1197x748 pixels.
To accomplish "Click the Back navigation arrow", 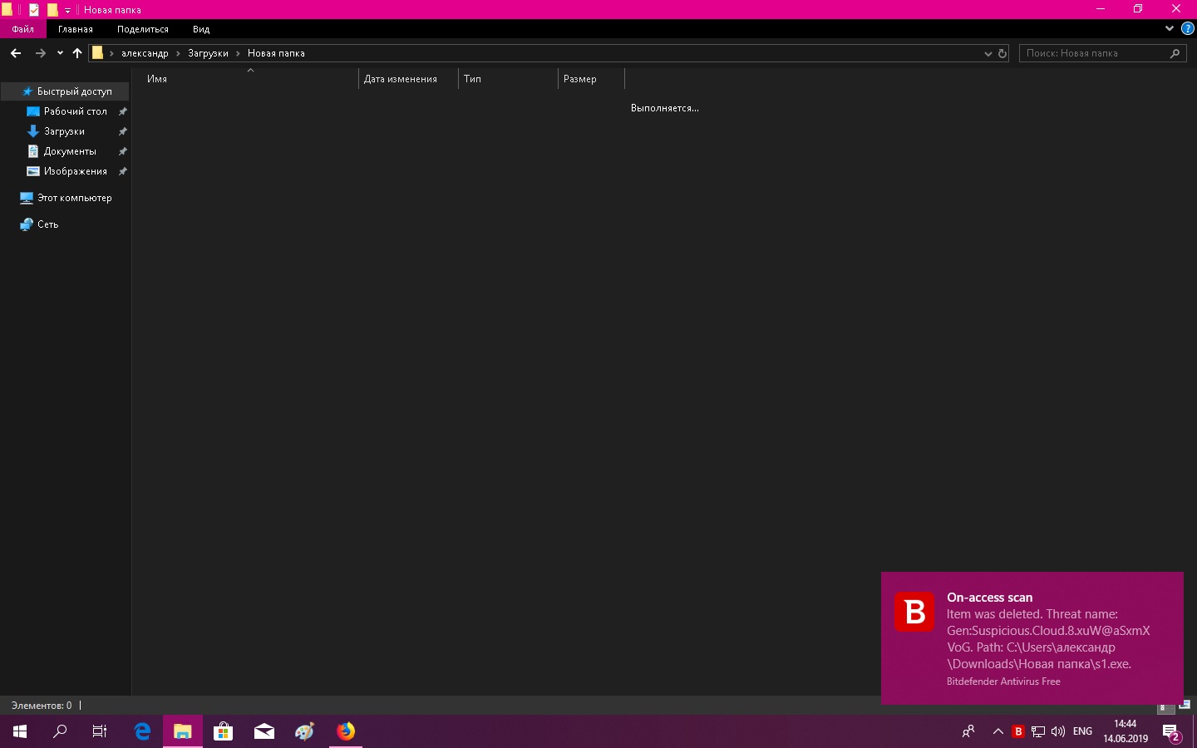I will pyautogui.click(x=16, y=53).
